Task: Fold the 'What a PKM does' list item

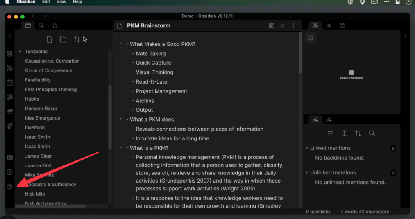Action: [121, 119]
